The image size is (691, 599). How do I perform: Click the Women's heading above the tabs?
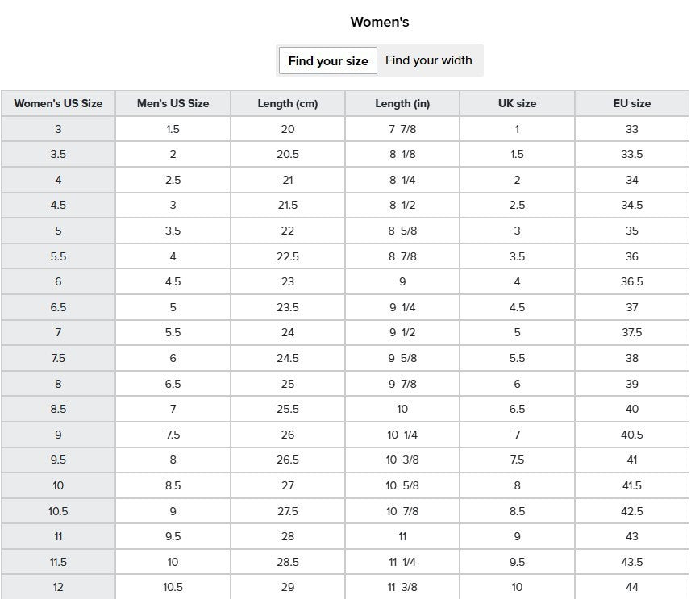click(x=380, y=22)
